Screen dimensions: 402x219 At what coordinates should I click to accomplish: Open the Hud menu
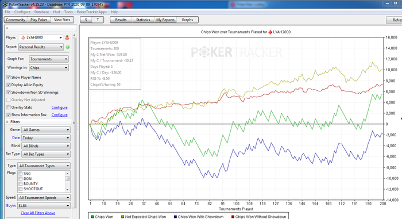[56, 12]
